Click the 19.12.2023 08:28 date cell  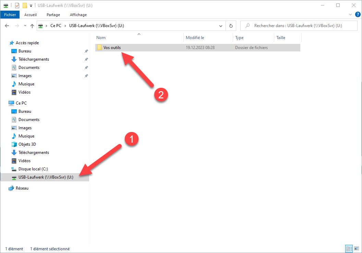coord(200,48)
